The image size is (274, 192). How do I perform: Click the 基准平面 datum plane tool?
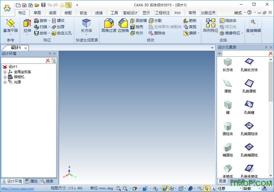(10, 26)
